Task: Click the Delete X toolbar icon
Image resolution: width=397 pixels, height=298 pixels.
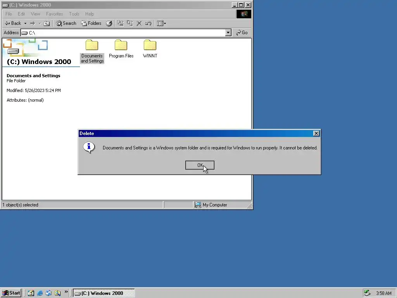Action: click(139, 23)
